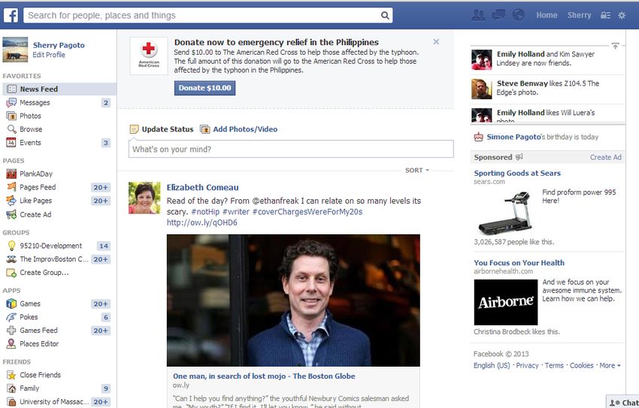The image size is (639, 408).
Task: Click the Pages Feed flag icon
Action: coord(11,187)
